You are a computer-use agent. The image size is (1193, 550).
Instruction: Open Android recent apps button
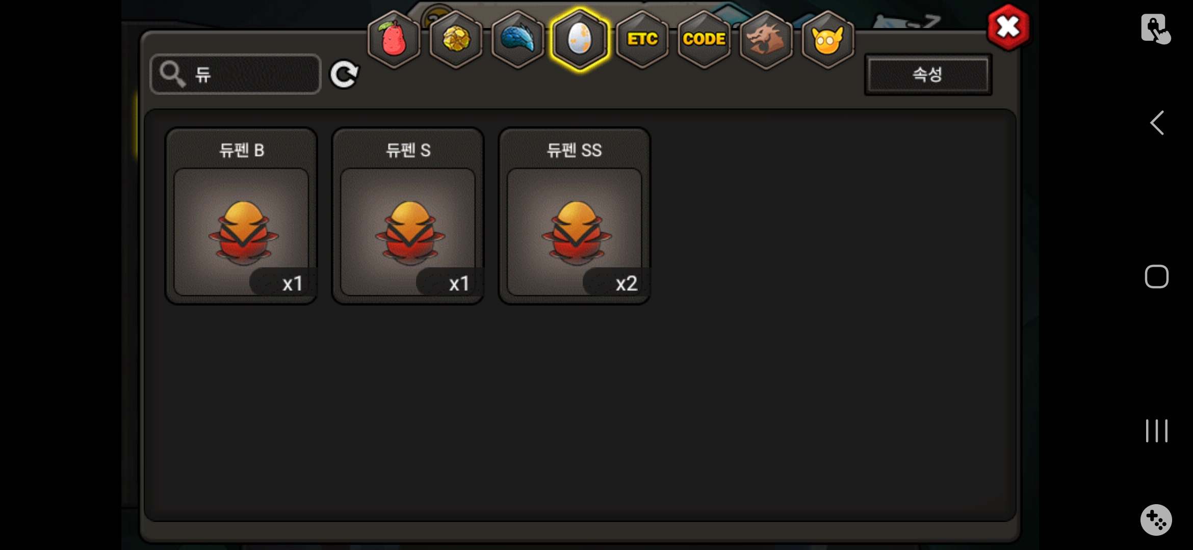(1156, 431)
